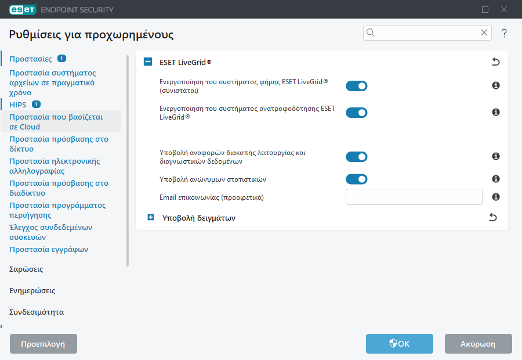Toggle ESET LiveGrid feedback system switch
The width and height of the screenshot is (522, 360).
tap(356, 113)
